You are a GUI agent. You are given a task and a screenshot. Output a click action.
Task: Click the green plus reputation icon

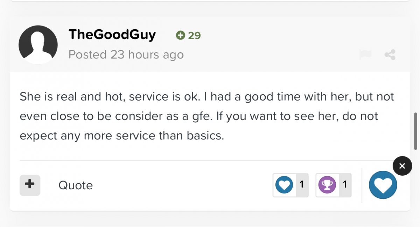(x=180, y=35)
